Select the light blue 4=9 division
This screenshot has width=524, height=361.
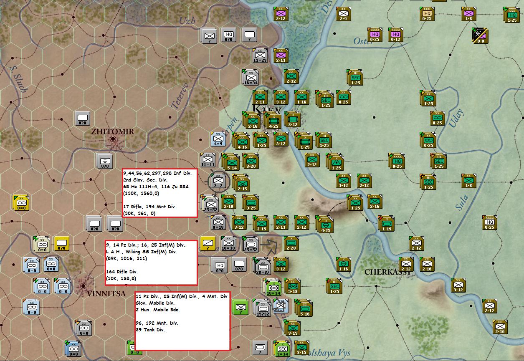click(x=218, y=139)
